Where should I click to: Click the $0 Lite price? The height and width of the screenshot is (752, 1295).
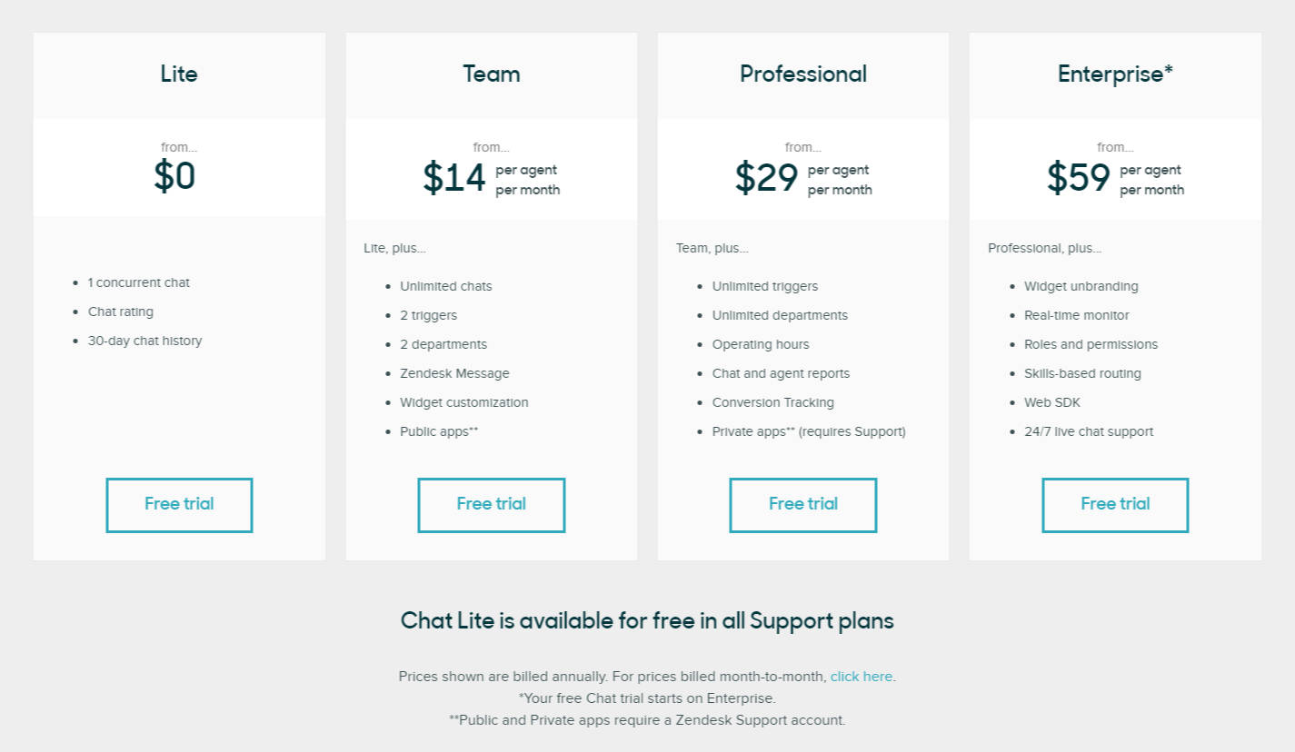coord(174,175)
